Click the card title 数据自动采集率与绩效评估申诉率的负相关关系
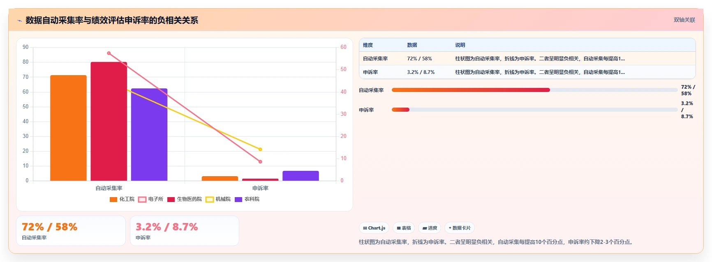This screenshot has width=712, height=262. point(112,21)
